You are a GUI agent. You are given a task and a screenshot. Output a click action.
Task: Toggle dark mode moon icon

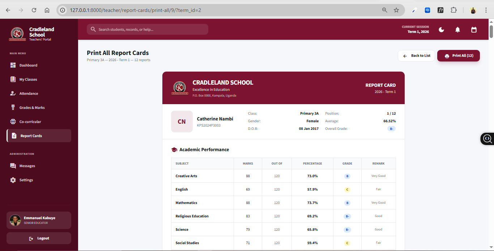pyautogui.click(x=441, y=30)
